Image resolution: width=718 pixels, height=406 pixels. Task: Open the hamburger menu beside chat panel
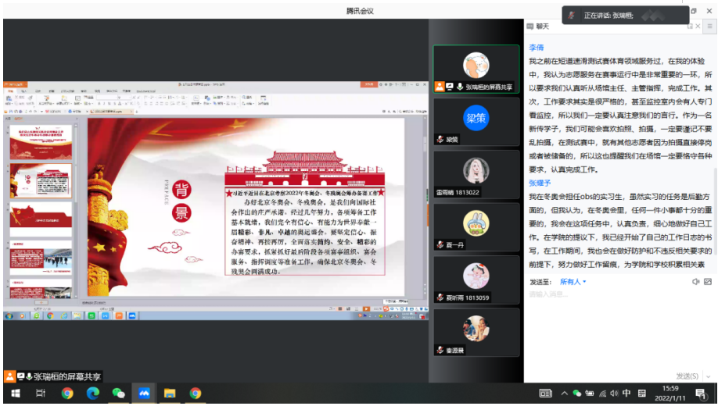pyautogui.click(x=709, y=27)
